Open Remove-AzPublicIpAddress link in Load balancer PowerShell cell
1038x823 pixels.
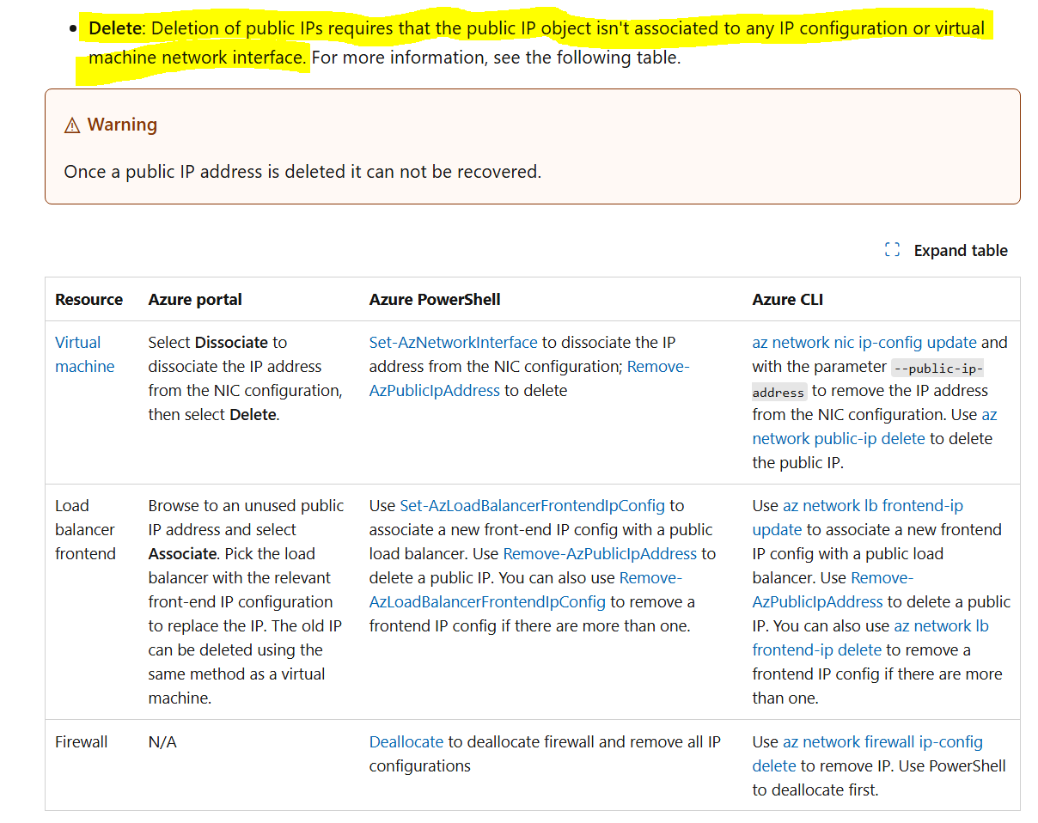click(600, 553)
